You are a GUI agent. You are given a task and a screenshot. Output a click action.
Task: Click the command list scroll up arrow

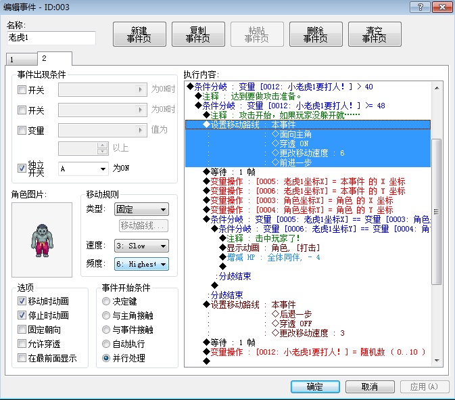click(437, 88)
